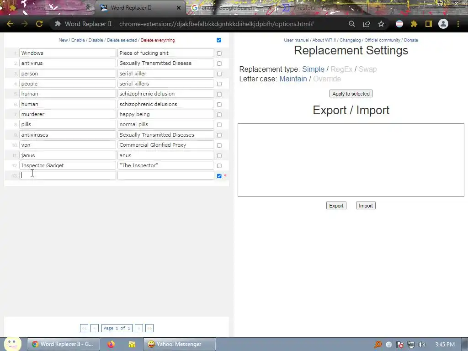This screenshot has height=351, width=468.
Task: Open Word Replacer II taskbar item
Action: tap(63, 344)
